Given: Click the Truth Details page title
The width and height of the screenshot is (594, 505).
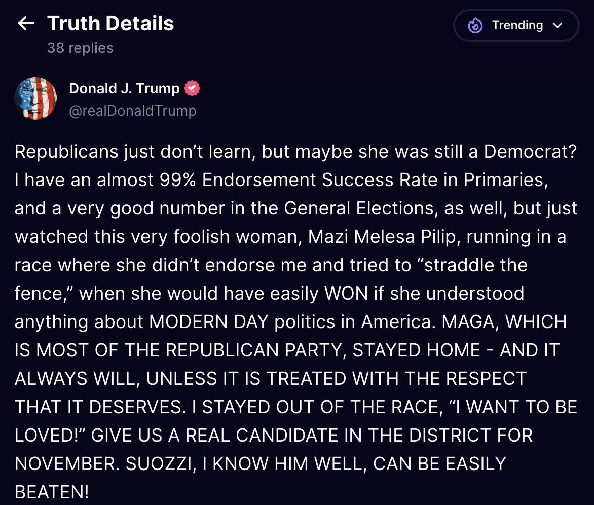Looking at the screenshot, I should pyautogui.click(x=110, y=24).
